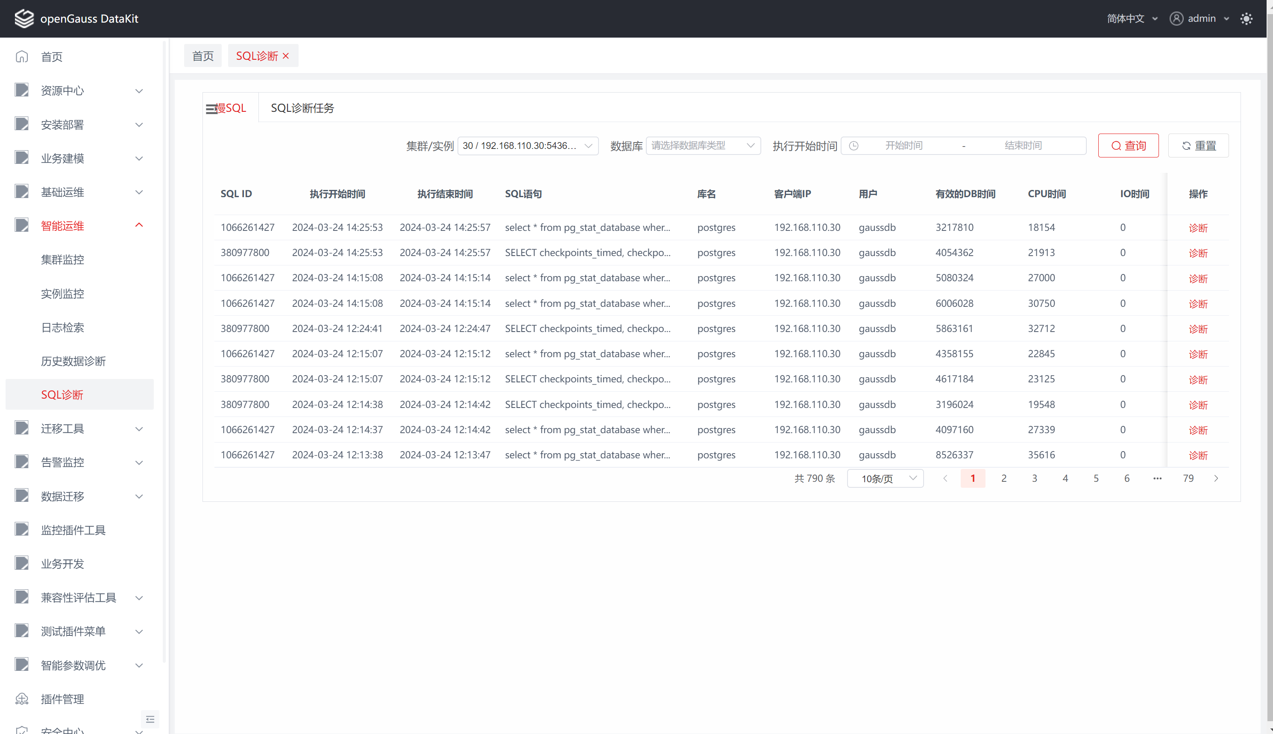
Task: Open the 集群/实例 cluster instance dropdown
Action: coord(527,146)
